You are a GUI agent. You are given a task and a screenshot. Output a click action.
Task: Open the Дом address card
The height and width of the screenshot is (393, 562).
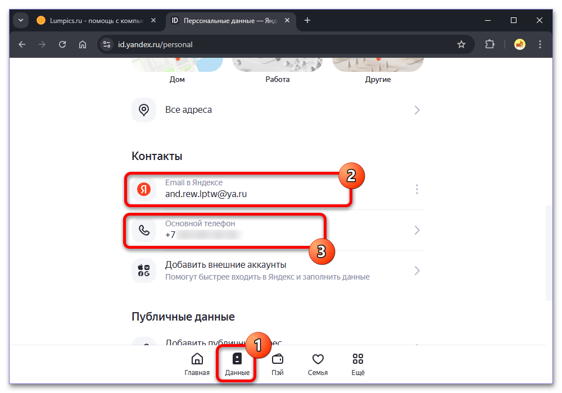click(x=177, y=71)
